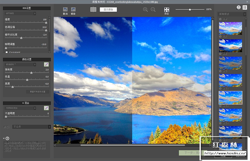Click the Redo (重做) arrow icon
This screenshot has width=250, height=161.
pos(73,9)
